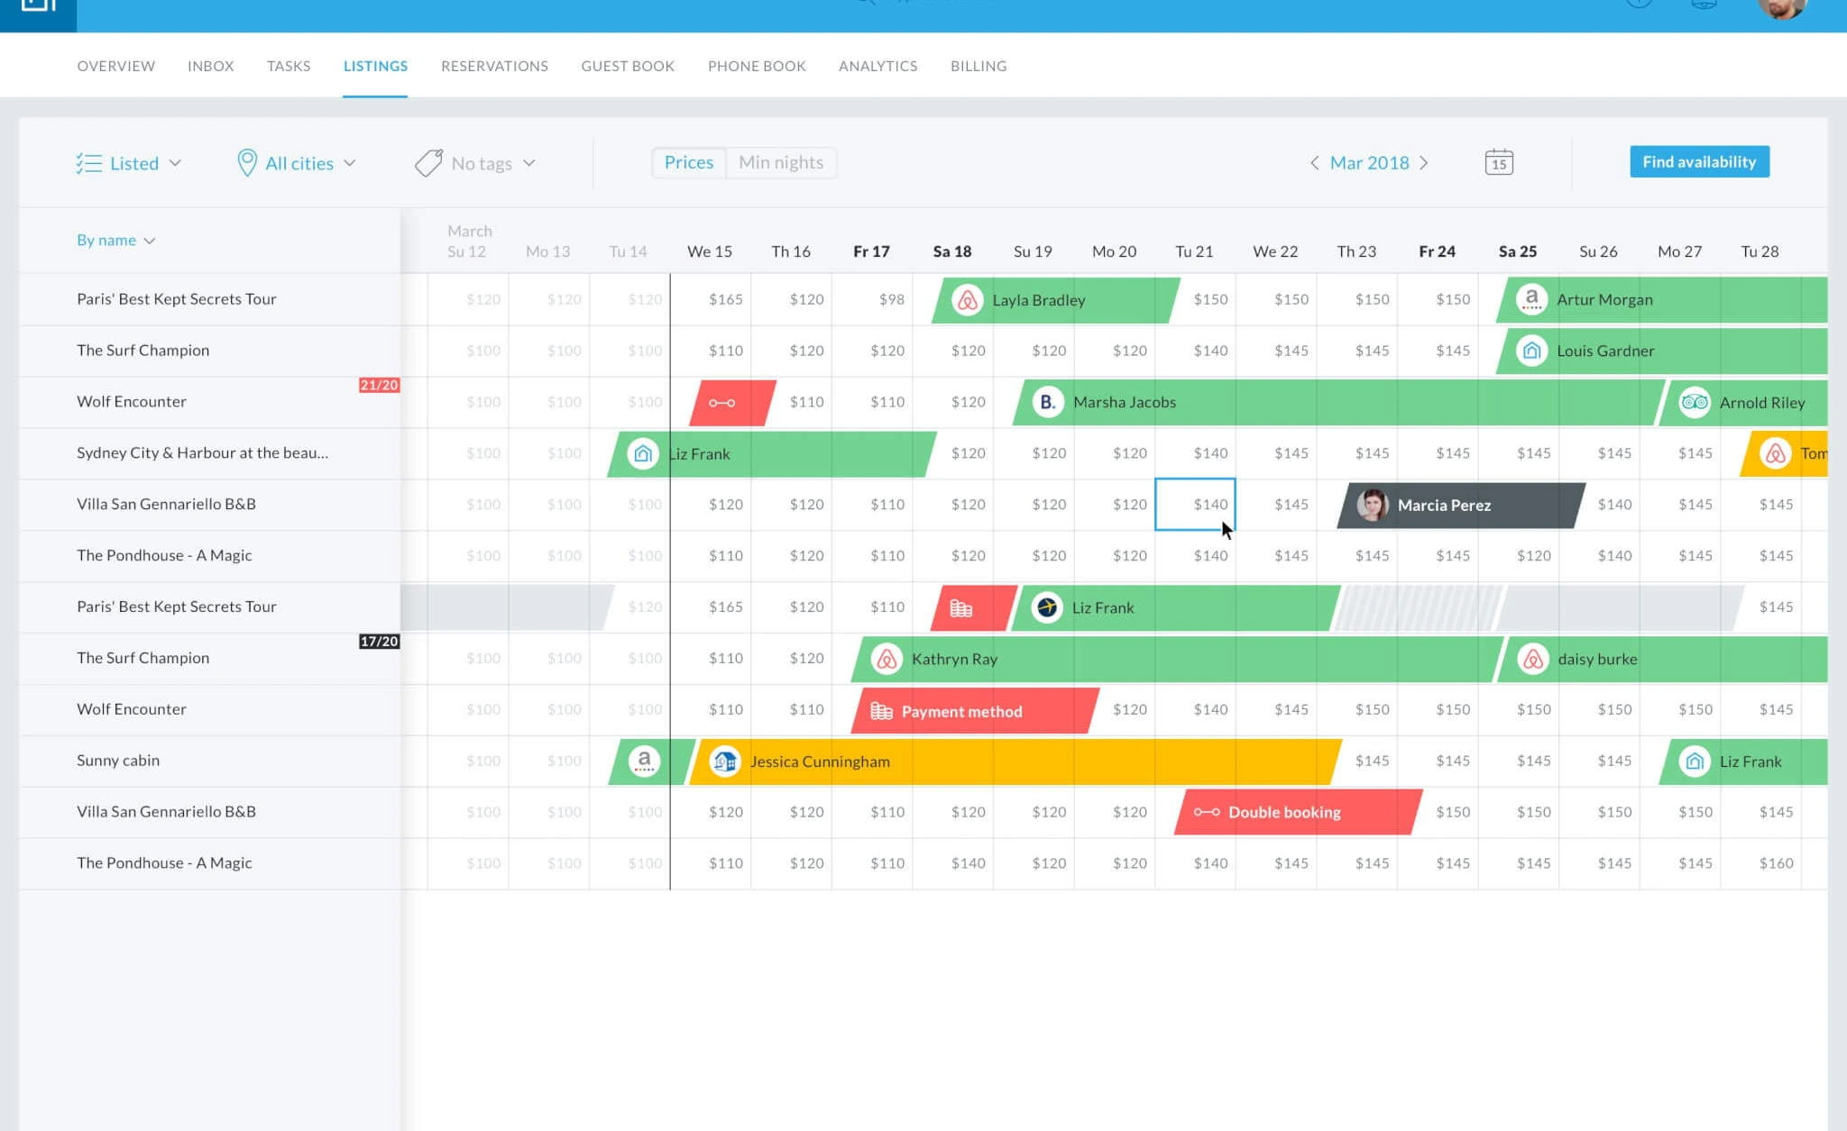Screen dimensions: 1847x1131
Task: Click the Booking.com icon on Marsha Jacobs reservation
Action: pyautogui.click(x=1045, y=402)
